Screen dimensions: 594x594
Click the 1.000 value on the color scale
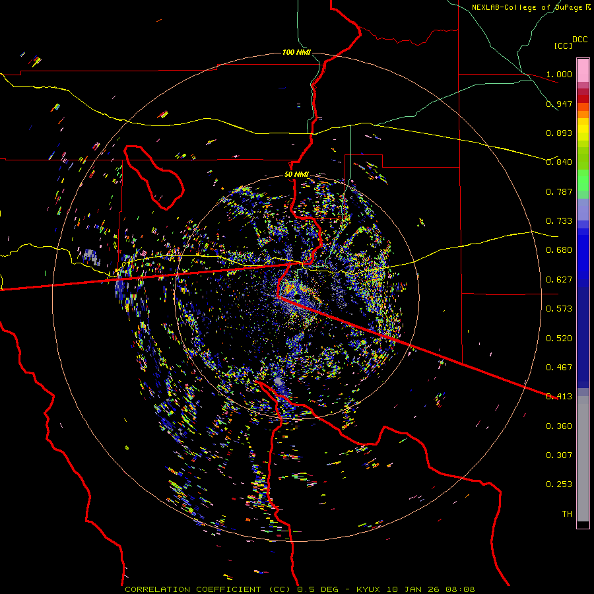pyautogui.click(x=559, y=74)
